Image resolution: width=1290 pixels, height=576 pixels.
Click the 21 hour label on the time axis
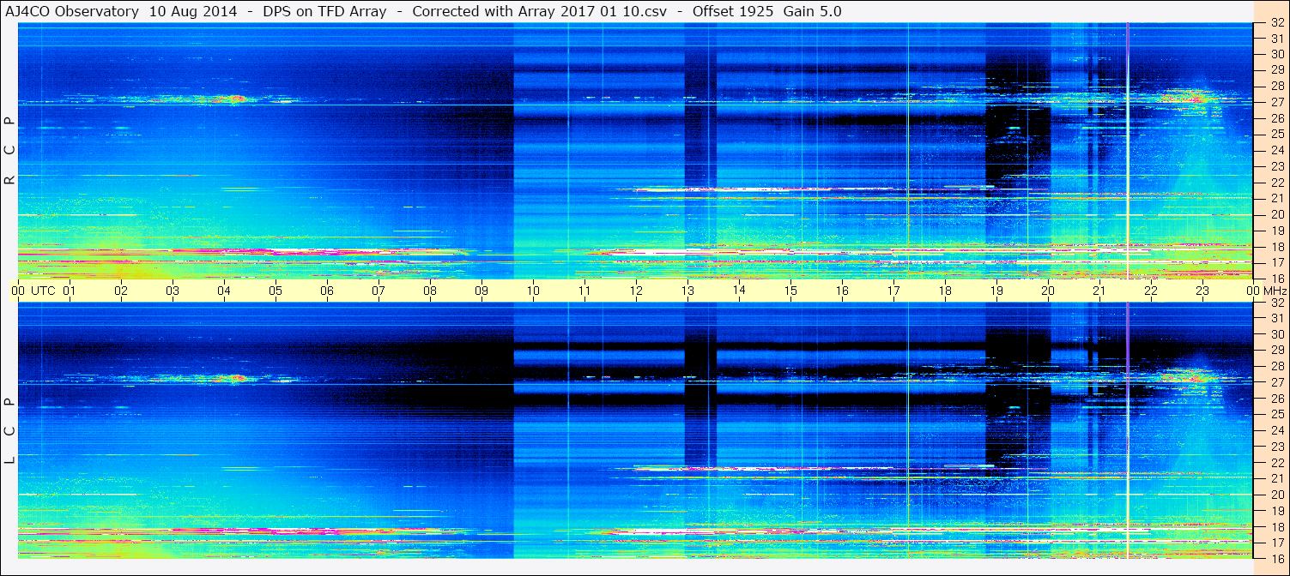click(x=1099, y=291)
